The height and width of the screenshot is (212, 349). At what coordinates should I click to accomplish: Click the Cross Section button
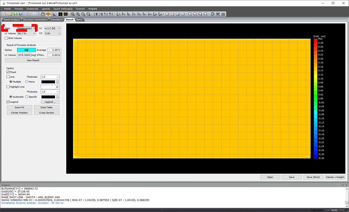(x=47, y=113)
